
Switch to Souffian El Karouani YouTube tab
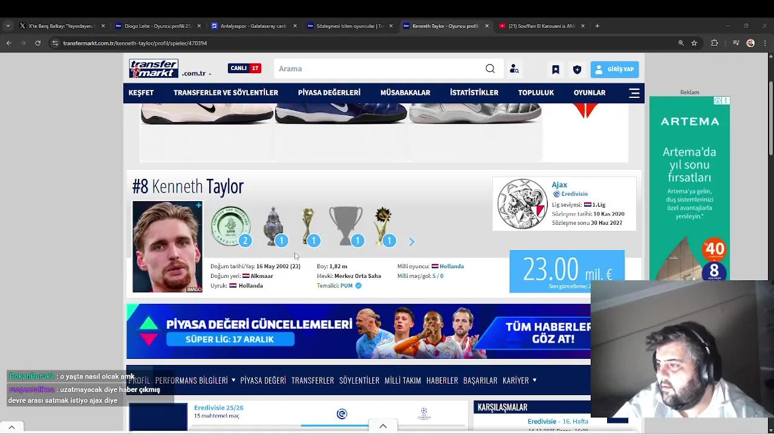541,26
